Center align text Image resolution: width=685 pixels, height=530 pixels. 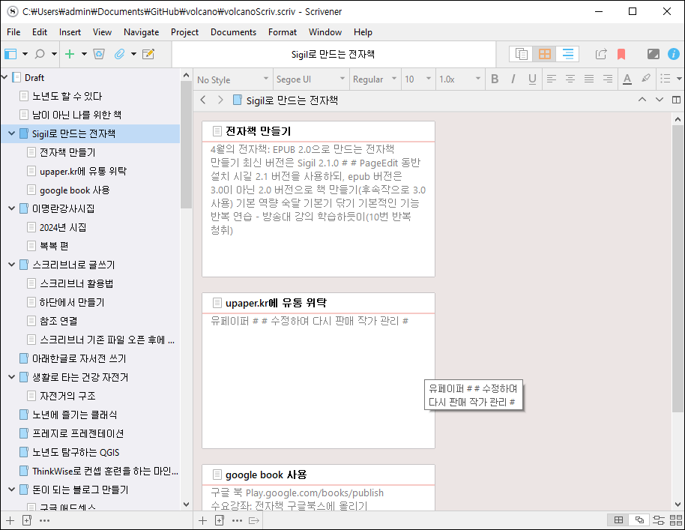[570, 79]
